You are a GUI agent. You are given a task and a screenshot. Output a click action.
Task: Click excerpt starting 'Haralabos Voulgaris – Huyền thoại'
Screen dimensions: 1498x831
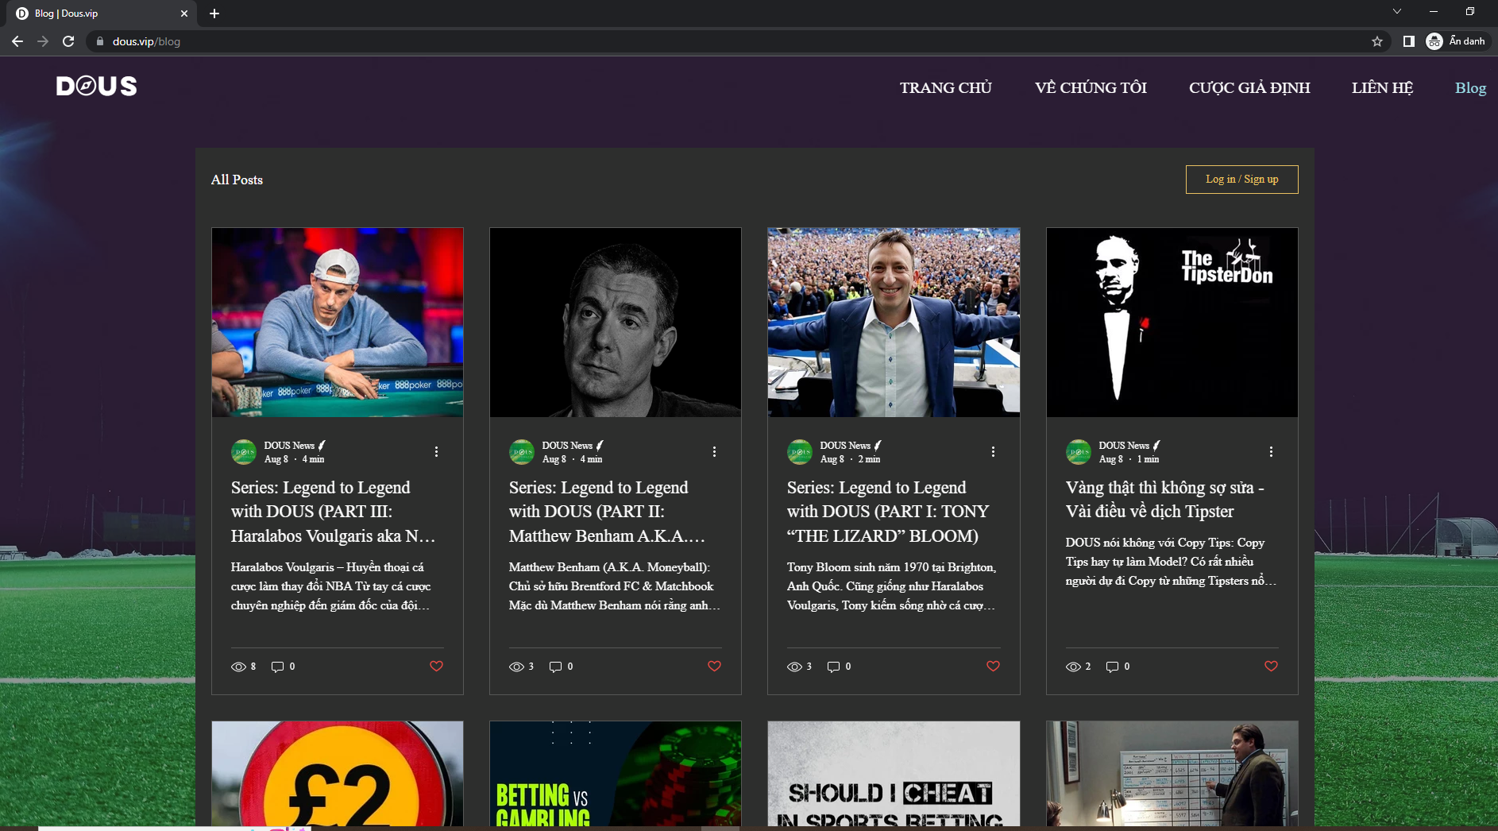[331, 586]
